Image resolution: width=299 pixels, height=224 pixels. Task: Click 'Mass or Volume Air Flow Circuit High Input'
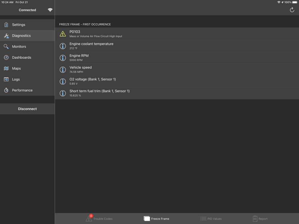[x=96, y=36]
